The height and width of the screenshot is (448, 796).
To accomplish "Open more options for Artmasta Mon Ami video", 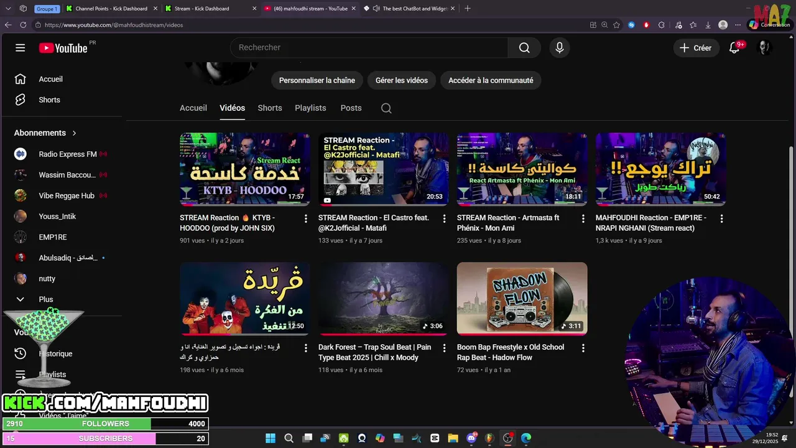I will pyautogui.click(x=583, y=218).
